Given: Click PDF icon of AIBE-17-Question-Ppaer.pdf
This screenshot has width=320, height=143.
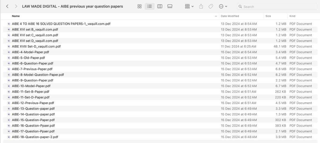Looking at the screenshot, I should click(9, 131).
